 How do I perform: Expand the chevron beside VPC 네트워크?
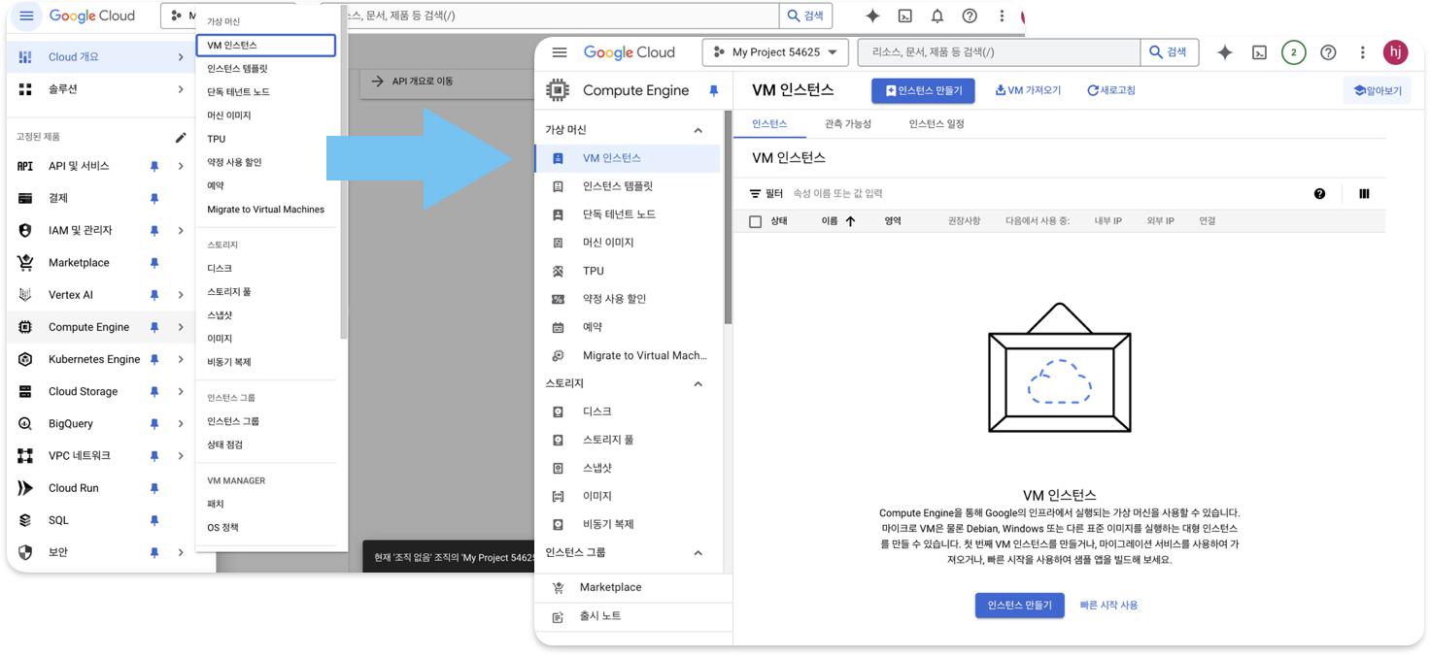[181, 456]
